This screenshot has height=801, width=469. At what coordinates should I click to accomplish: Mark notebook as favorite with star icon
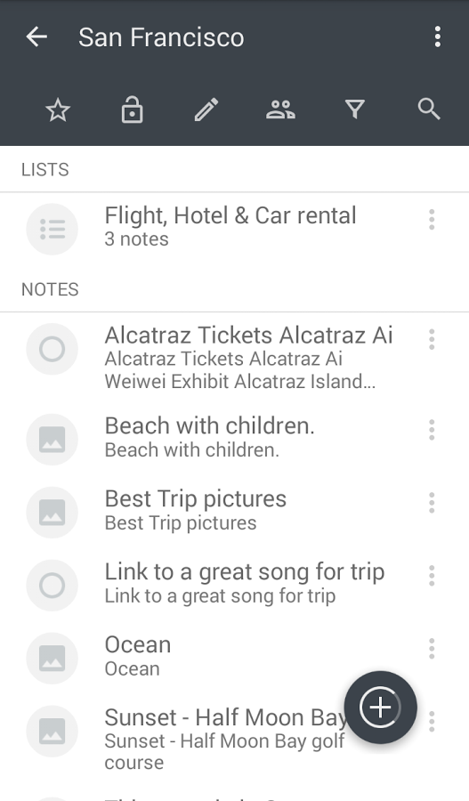tap(58, 109)
